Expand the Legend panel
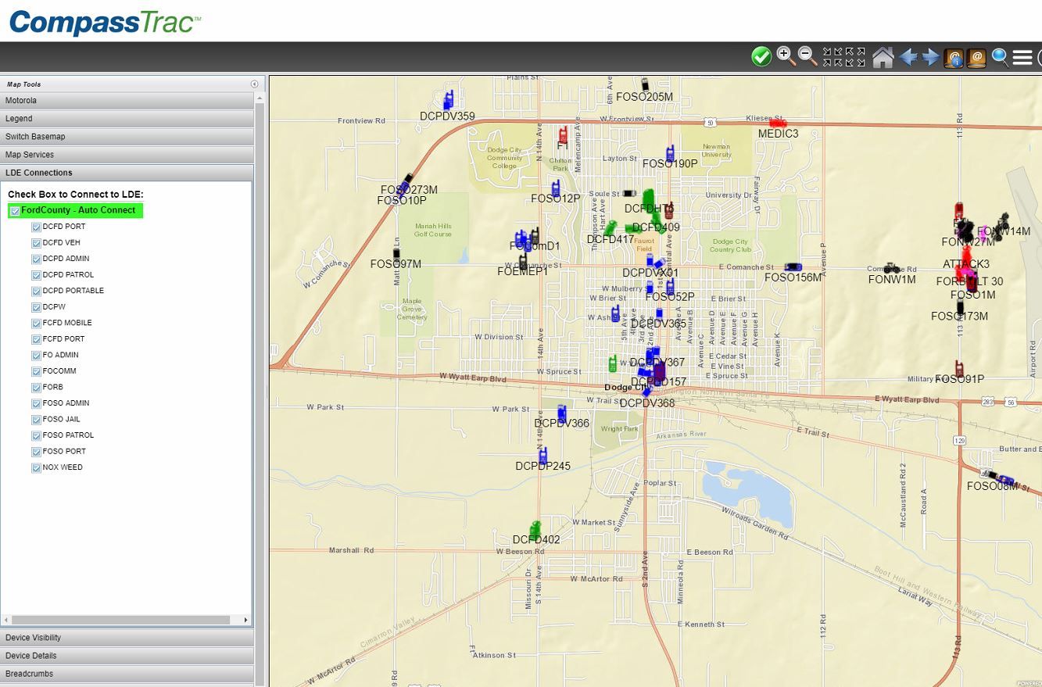The height and width of the screenshot is (687, 1042). click(x=127, y=119)
